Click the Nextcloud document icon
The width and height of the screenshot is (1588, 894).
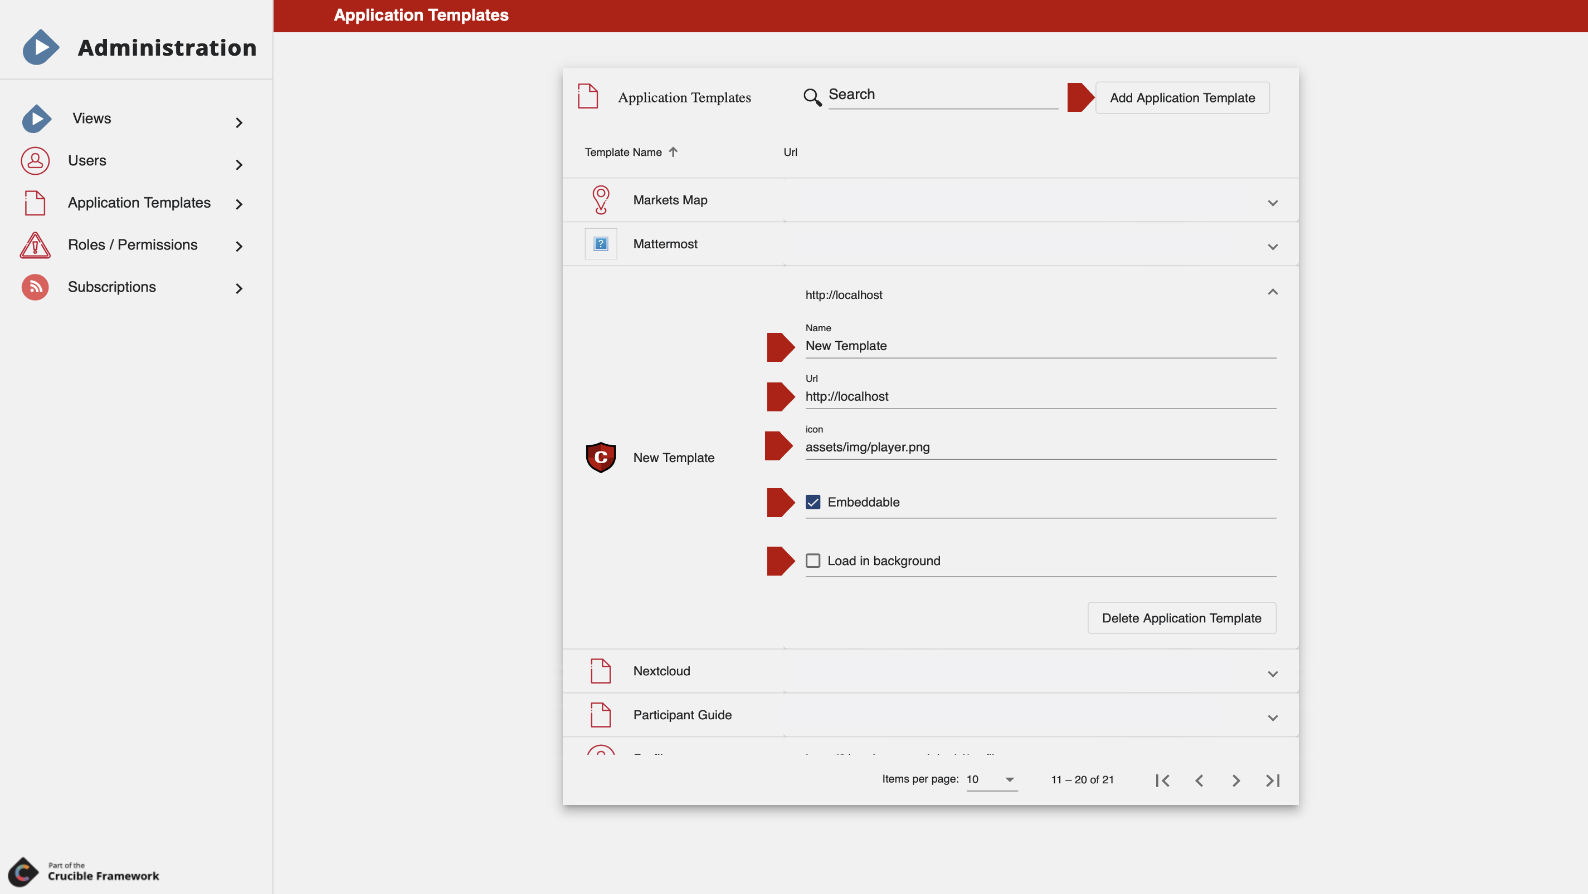601,670
